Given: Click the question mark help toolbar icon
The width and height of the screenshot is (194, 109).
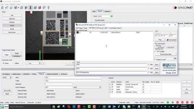Looking at the screenshot, I should 48,8.
